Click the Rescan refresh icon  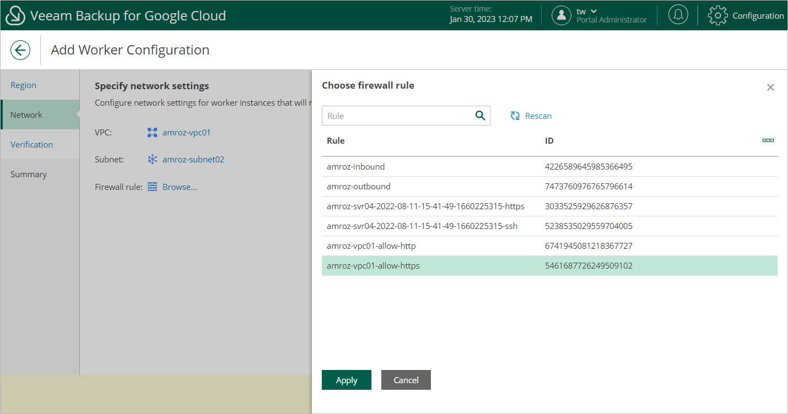[x=515, y=116]
